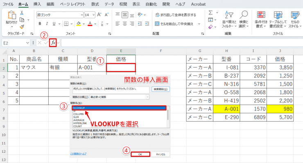The width and height of the screenshot is (303, 163).
Task: Align text left
Action: coord(118,24)
